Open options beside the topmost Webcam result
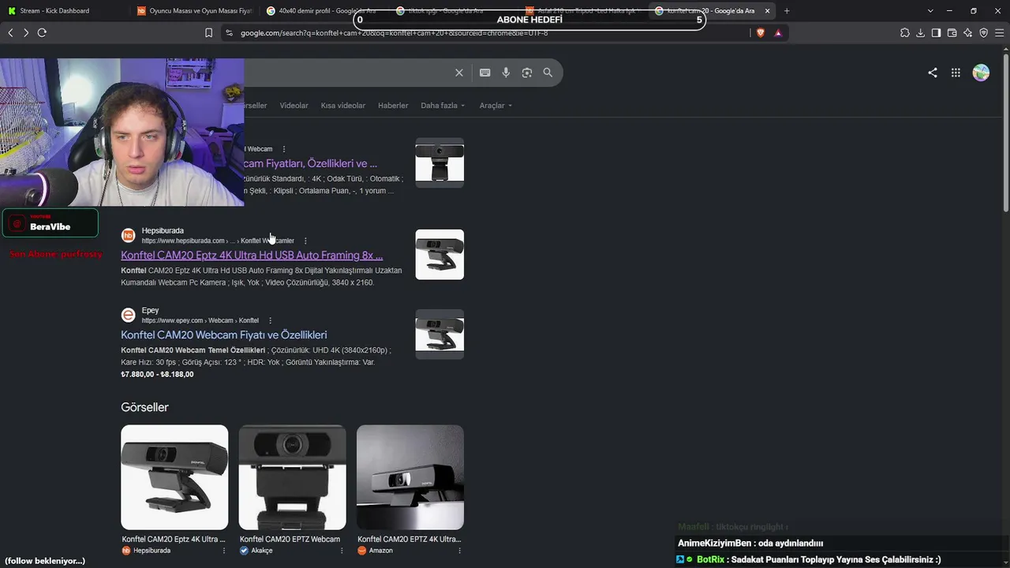The width and height of the screenshot is (1010, 568). click(284, 149)
